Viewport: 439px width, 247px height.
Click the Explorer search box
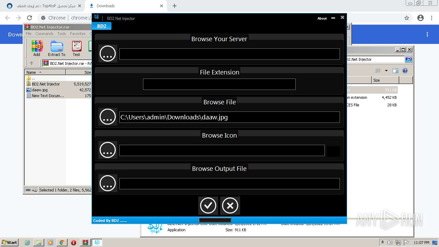tap(376, 59)
